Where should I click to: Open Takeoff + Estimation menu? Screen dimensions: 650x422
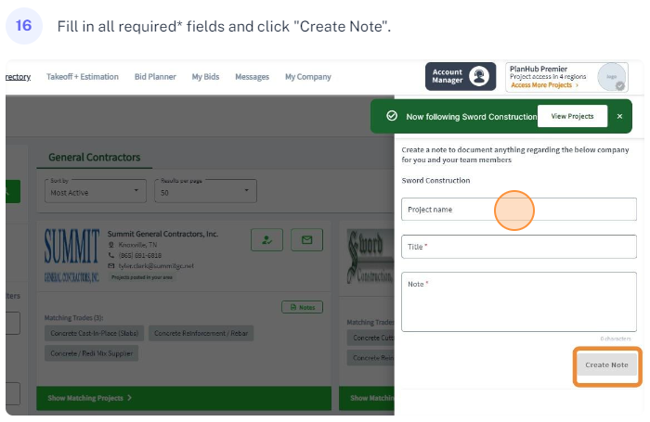coord(83,77)
